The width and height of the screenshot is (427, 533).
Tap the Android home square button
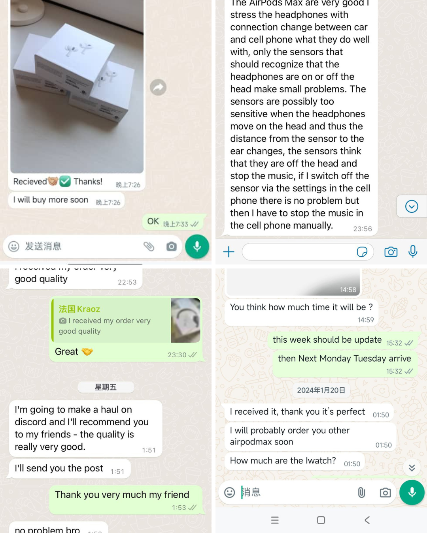tap(321, 520)
